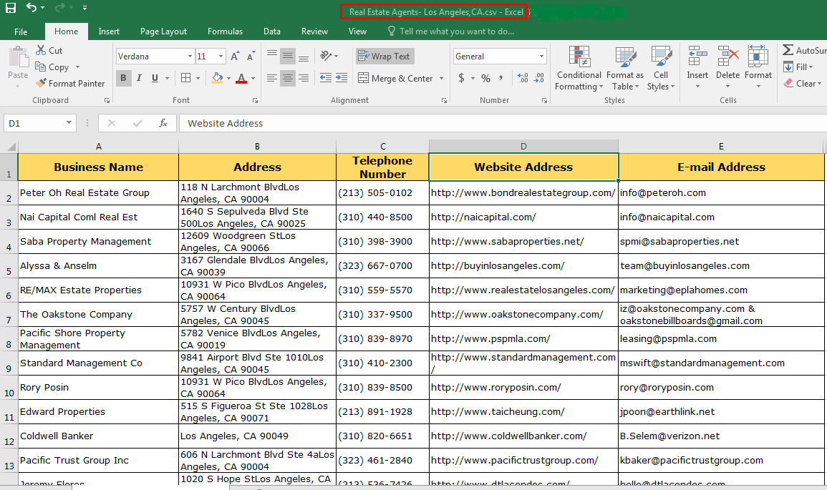Click the Format as Table button

pos(624,68)
